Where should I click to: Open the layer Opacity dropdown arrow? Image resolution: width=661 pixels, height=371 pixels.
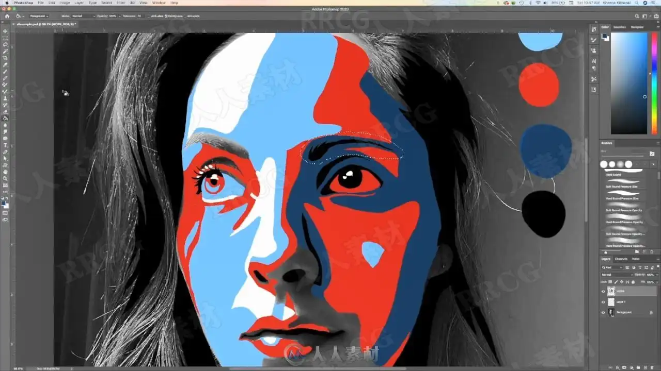click(657, 275)
